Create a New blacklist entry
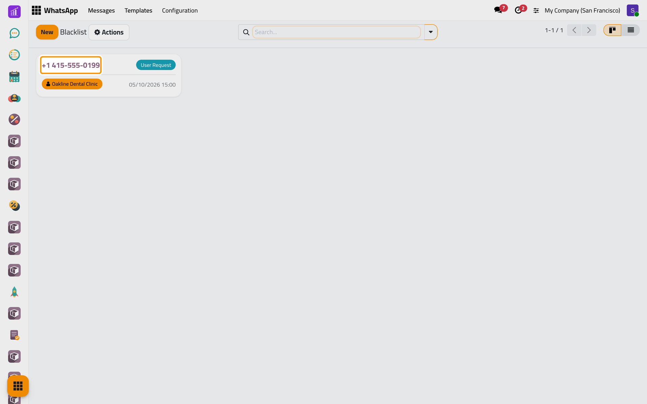647x404 pixels. [47, 32]
